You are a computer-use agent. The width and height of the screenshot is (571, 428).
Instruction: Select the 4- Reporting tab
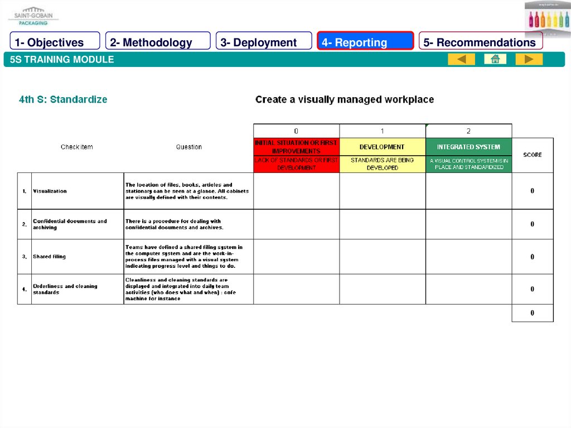click(365, 42)
